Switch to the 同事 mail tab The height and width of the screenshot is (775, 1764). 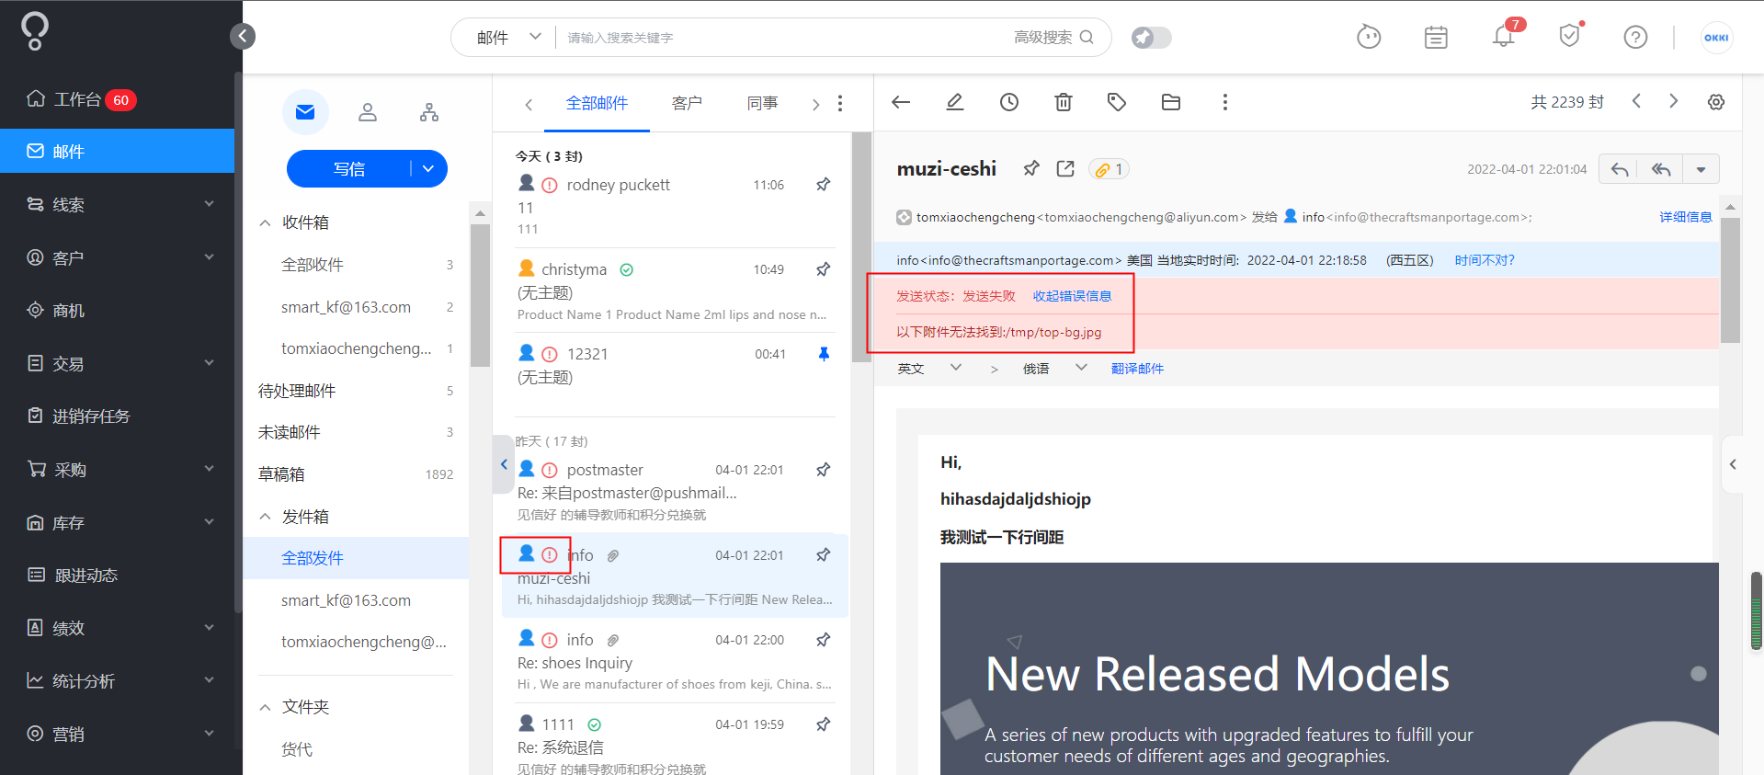[x=762, y=103]
